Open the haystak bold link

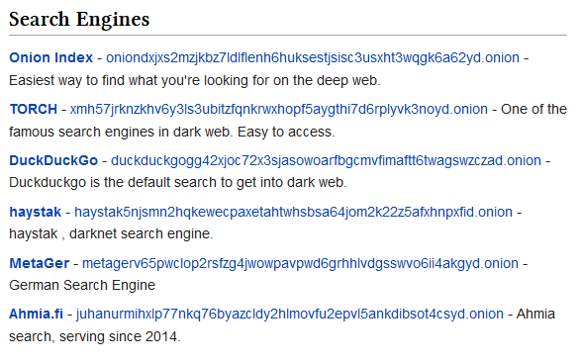point(36,212)
